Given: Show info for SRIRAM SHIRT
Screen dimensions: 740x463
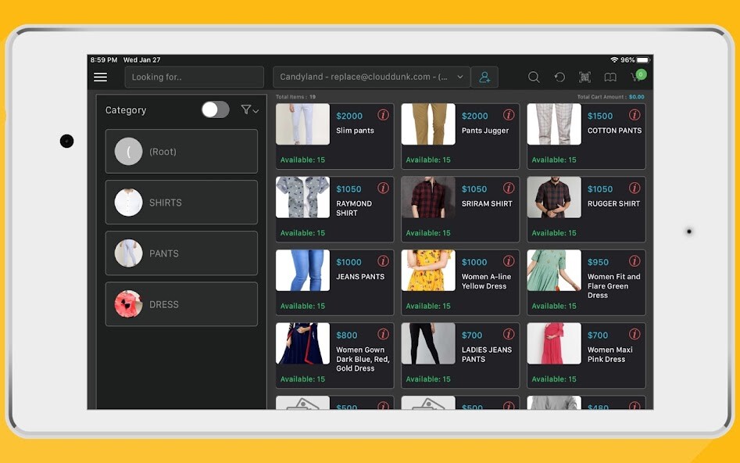Looking at the screenshot, I should click(509, 188).
